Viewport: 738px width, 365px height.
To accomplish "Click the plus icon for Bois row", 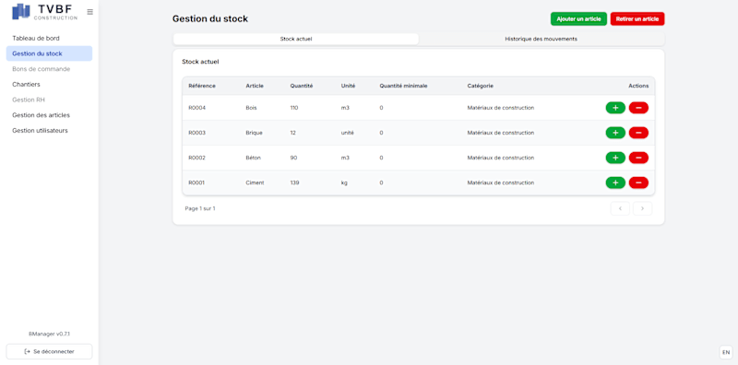I will (615, 108).
